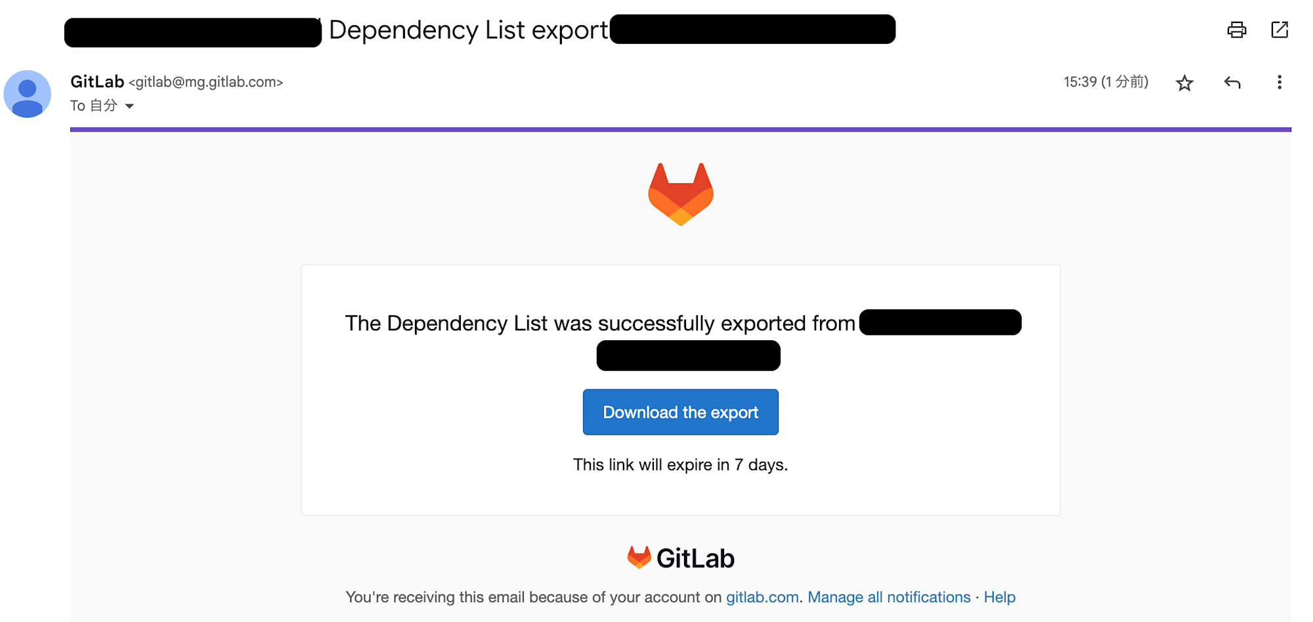This screenshot has height=622, width=1313.
Task: Reply to the GitLab message
Action: pyautogui.click(x=1232, y=83)
